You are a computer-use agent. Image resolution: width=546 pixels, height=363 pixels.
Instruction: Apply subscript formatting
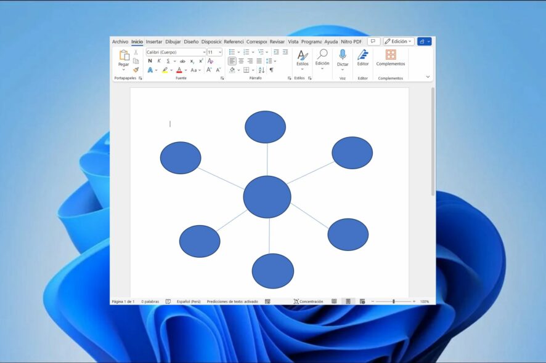[x=192, y=61]
